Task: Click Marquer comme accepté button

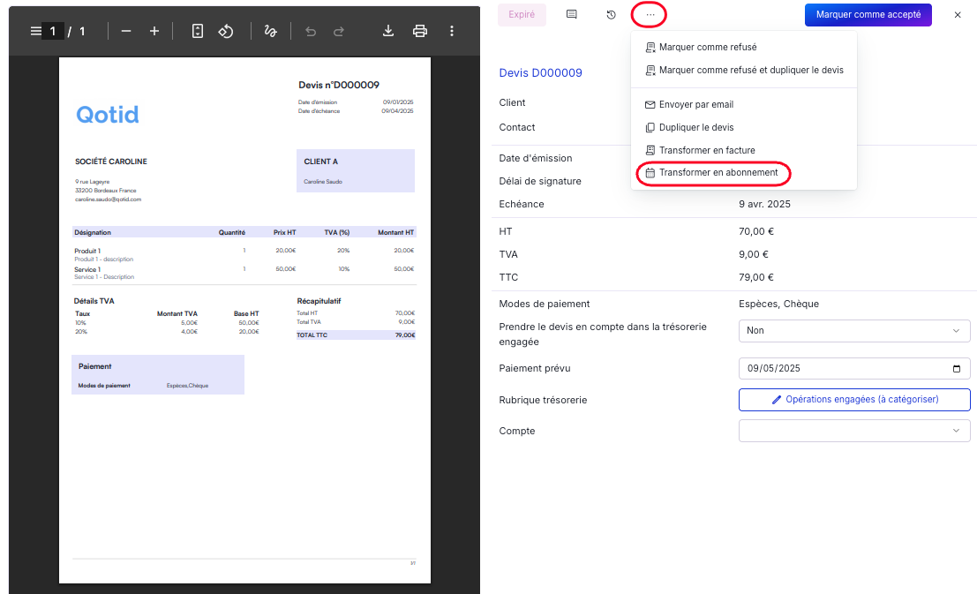Action: [x=868, y=15]
